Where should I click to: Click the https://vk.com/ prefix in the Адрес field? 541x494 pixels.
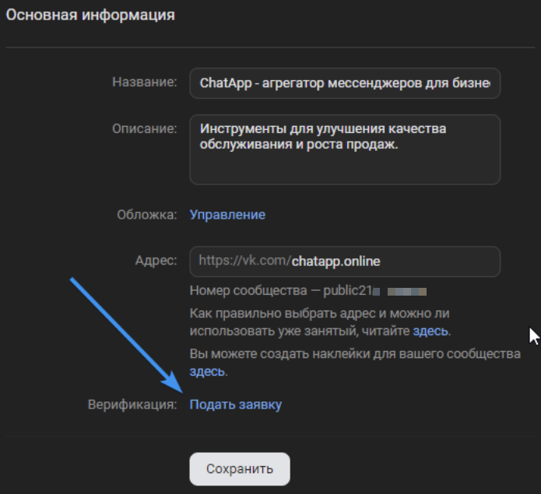click(x=244, y=261)
